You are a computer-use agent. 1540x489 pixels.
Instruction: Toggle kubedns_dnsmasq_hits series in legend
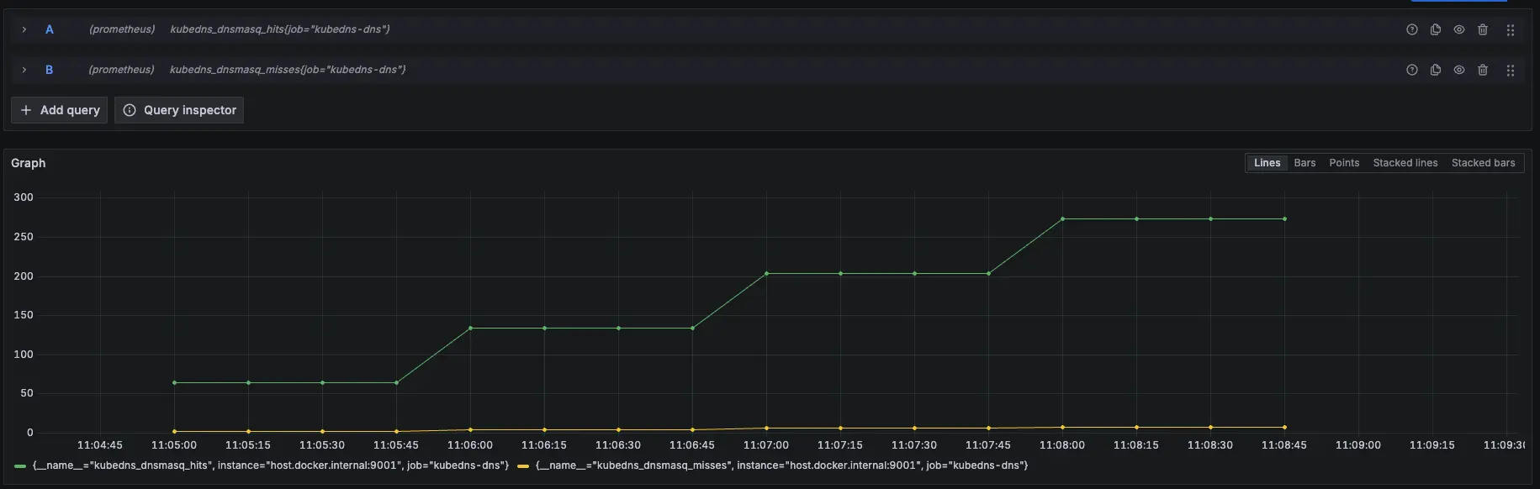270,465
